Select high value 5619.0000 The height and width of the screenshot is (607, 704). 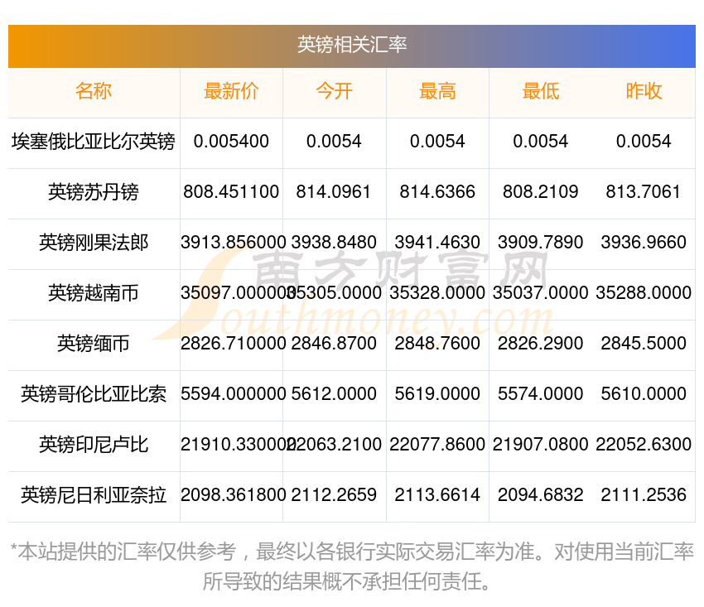click(437, 394)
